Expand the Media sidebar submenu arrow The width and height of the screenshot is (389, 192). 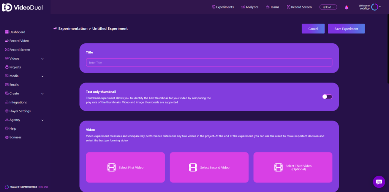click(43, 76)
